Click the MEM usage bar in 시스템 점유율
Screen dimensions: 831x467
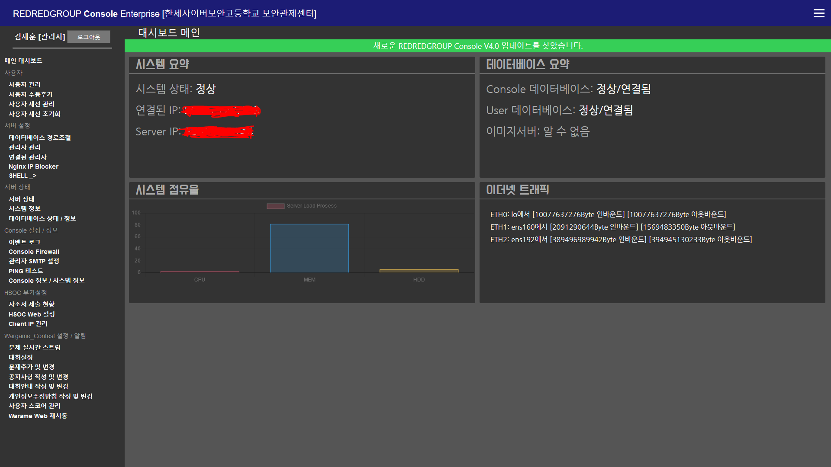[309, 247]
